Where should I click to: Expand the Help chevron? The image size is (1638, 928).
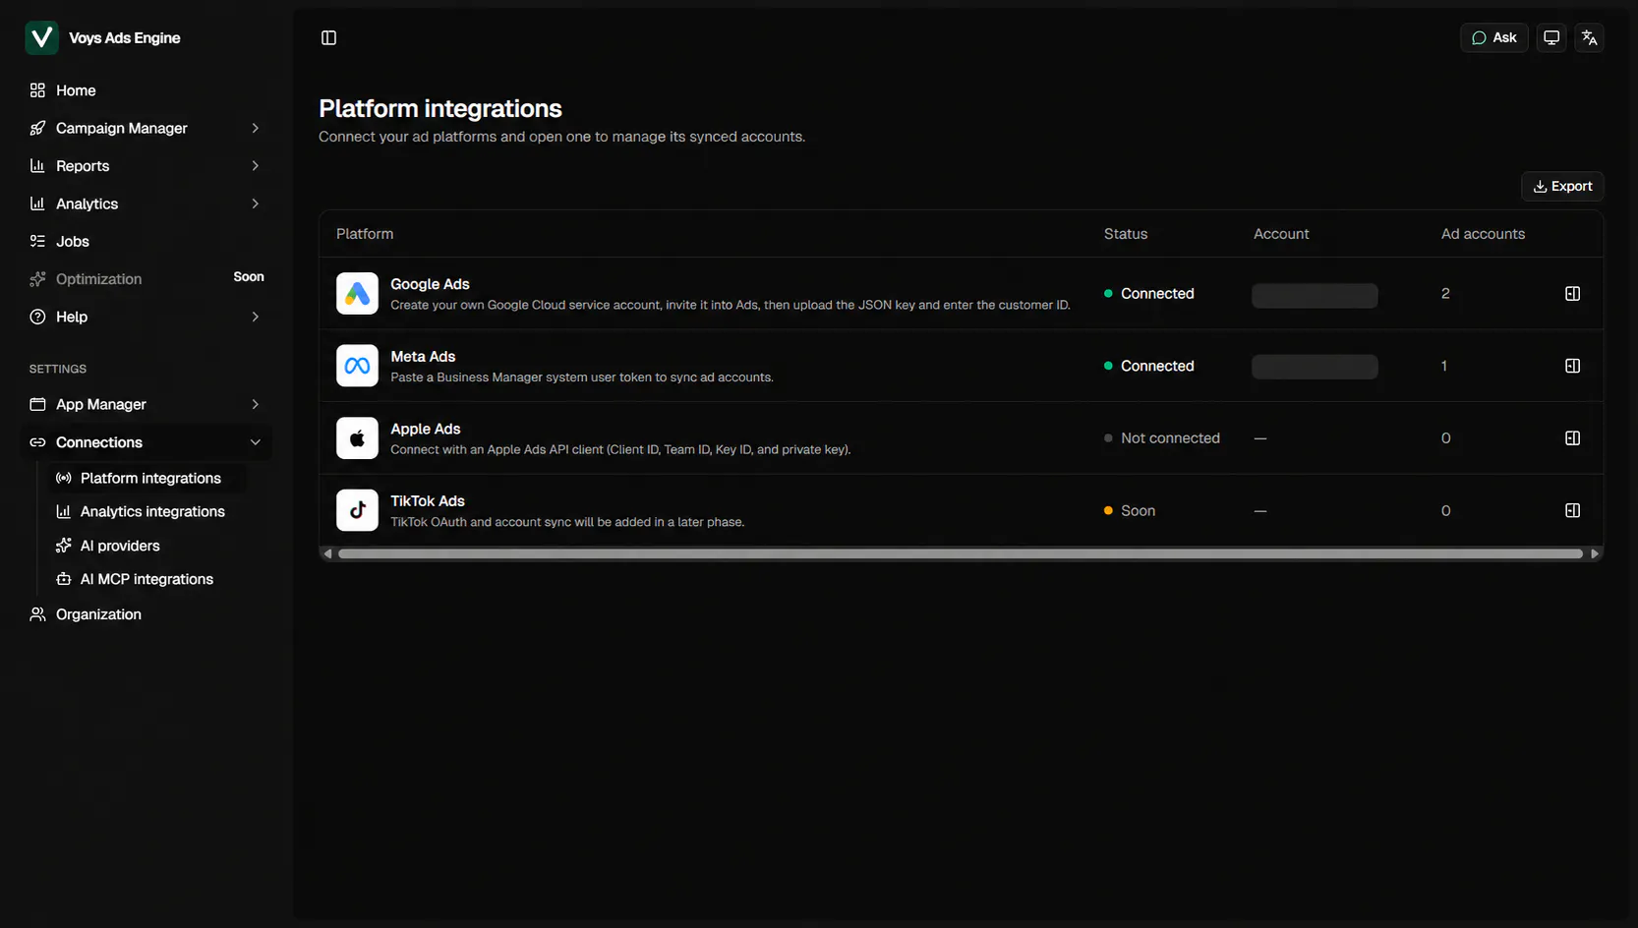click(256, 318)
